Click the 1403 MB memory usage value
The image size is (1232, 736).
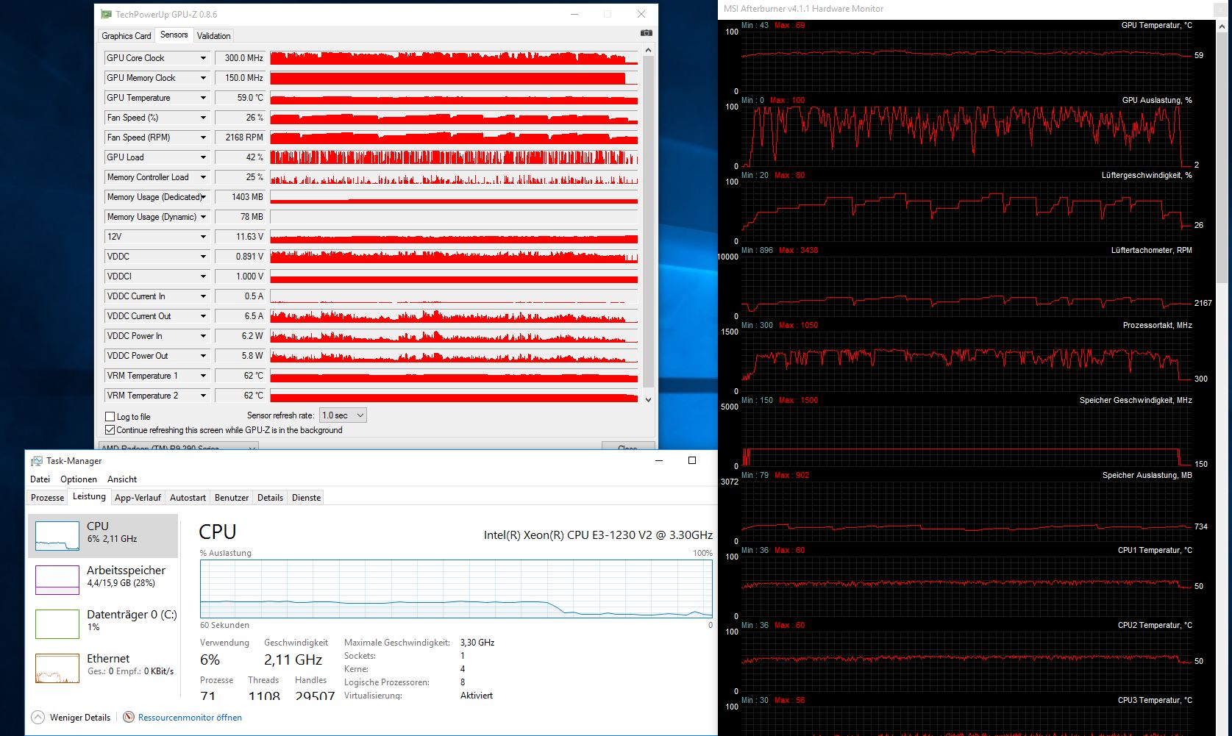pyautogui.click(x=241, y=197)
